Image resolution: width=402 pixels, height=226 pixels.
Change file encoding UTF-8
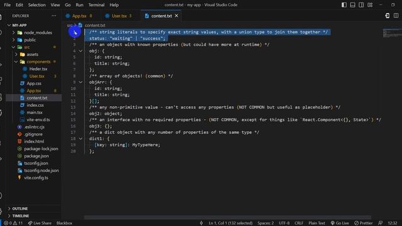click(x=284, y=223)
